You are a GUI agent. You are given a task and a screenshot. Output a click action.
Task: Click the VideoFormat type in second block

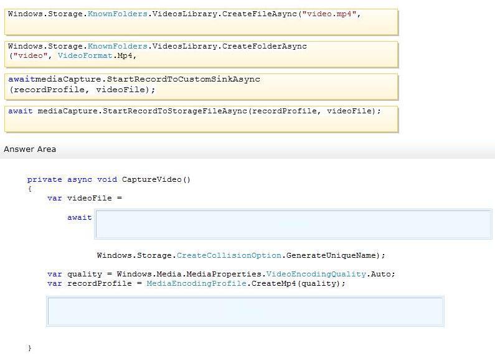click(85, 56)
